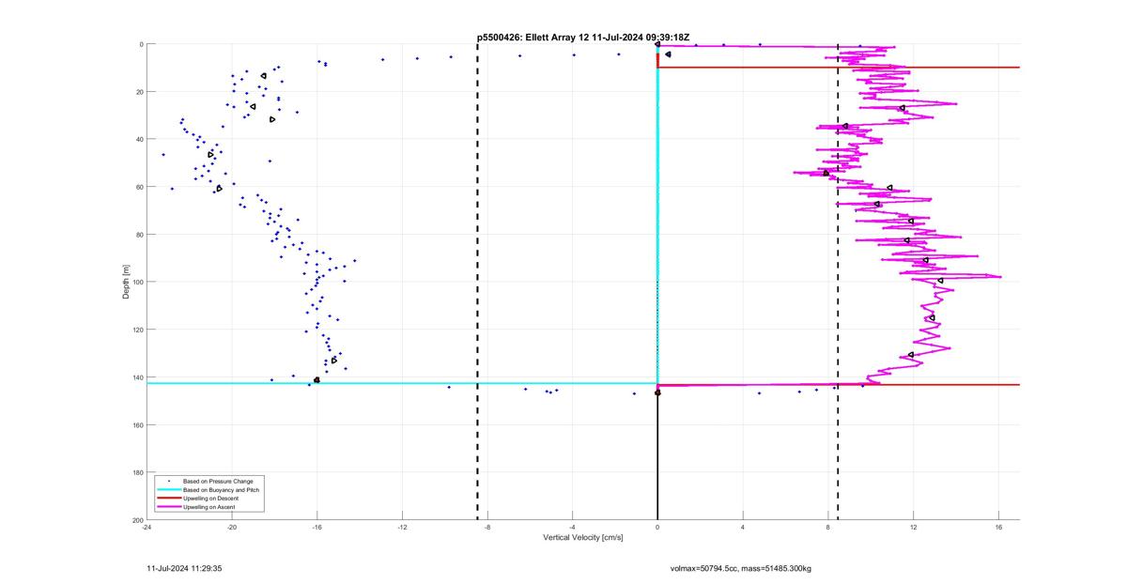Click depth axis tick label '100'
Image resolution: width=1127 pixels, height=584 pixels.
tap(137, 282)
